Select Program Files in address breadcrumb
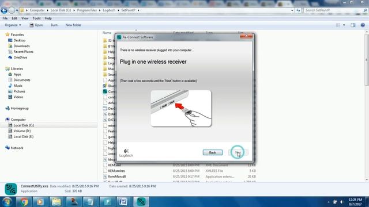Screen dimensions: 369x207 pos(87,10)
